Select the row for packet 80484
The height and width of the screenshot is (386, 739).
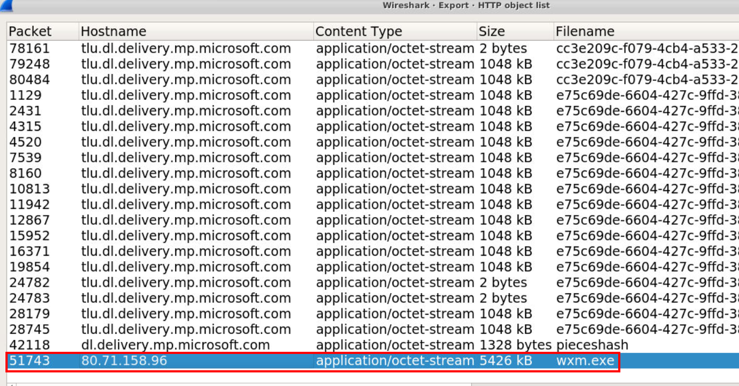coord(373,80)
